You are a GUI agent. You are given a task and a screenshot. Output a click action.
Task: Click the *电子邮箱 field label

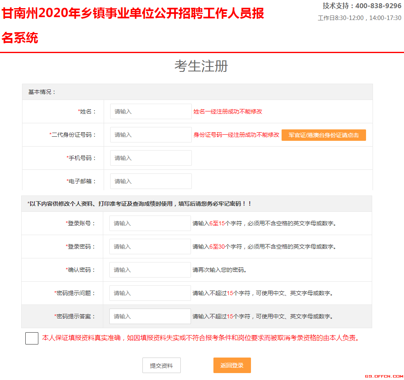click(81, 181)
